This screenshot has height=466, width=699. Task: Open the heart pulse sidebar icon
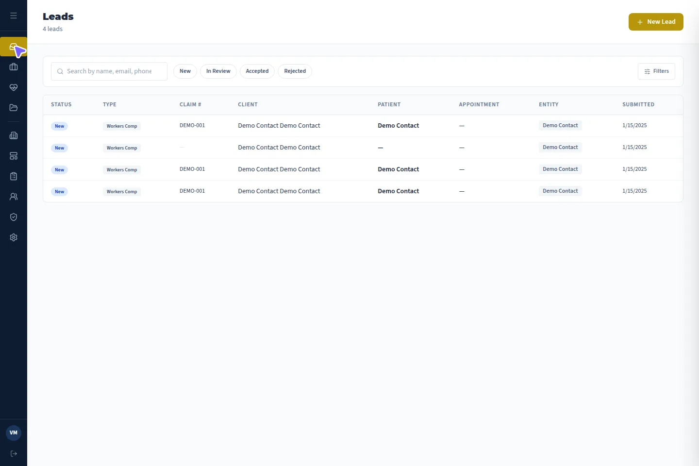[14, 87]
